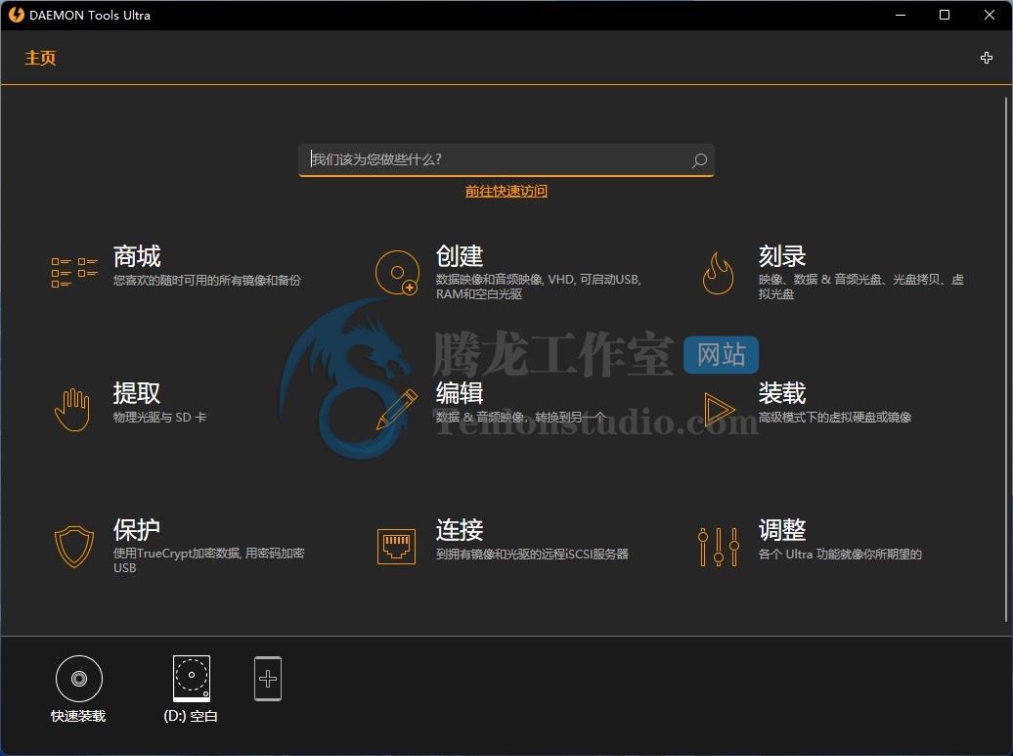
Task: Add a new tab with plus icon
Action: coord(986,58)
